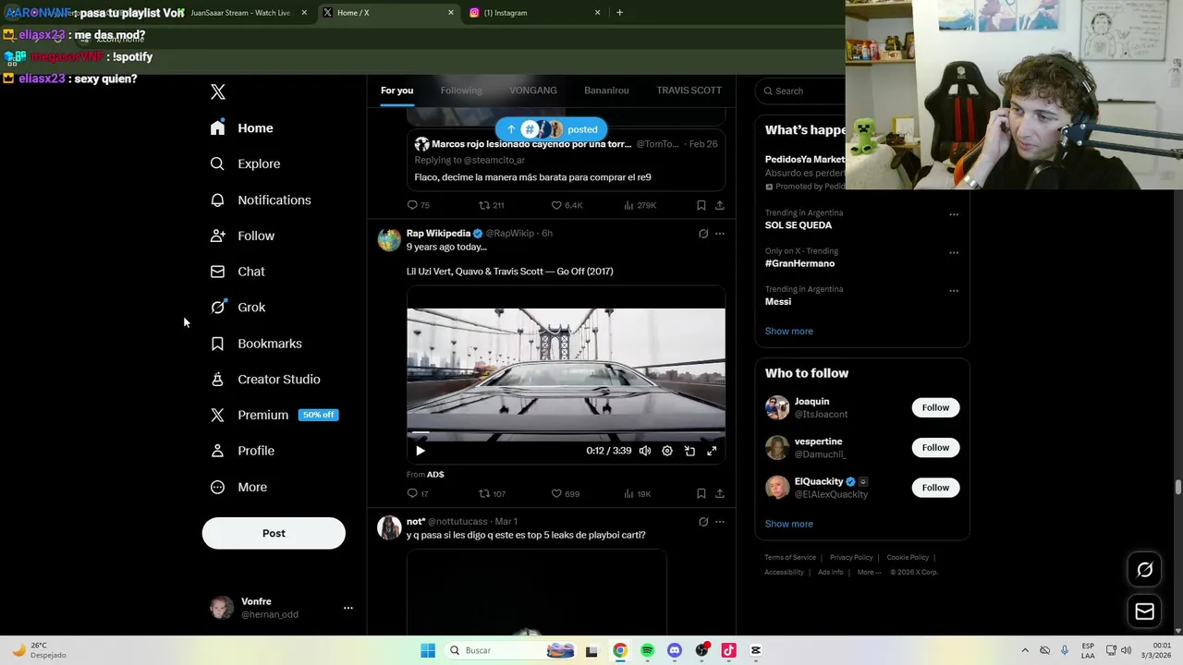The height and width of the screenshot is (665, 1183).
Task: Follow vespertine
Action: point(935,448)
